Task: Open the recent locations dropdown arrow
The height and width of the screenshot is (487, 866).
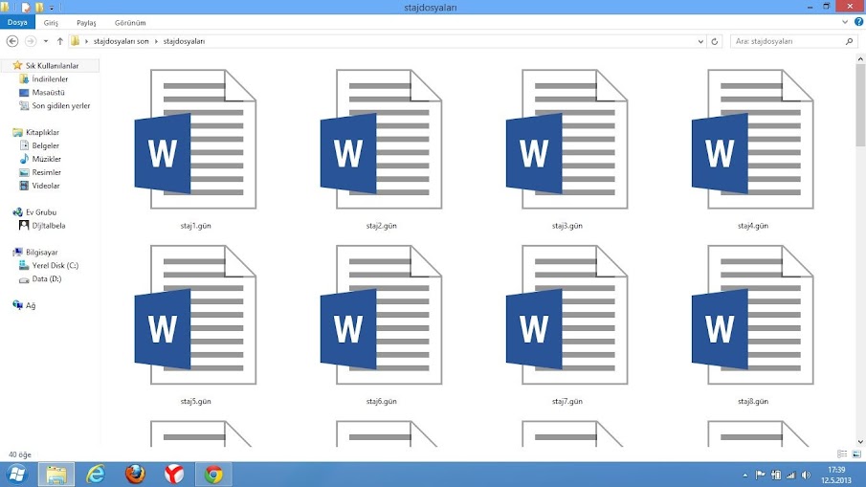Action: [x=46, y=41]
